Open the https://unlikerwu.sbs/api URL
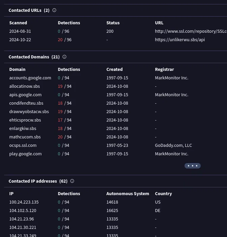Screen dimensions: 227x237 180,40
